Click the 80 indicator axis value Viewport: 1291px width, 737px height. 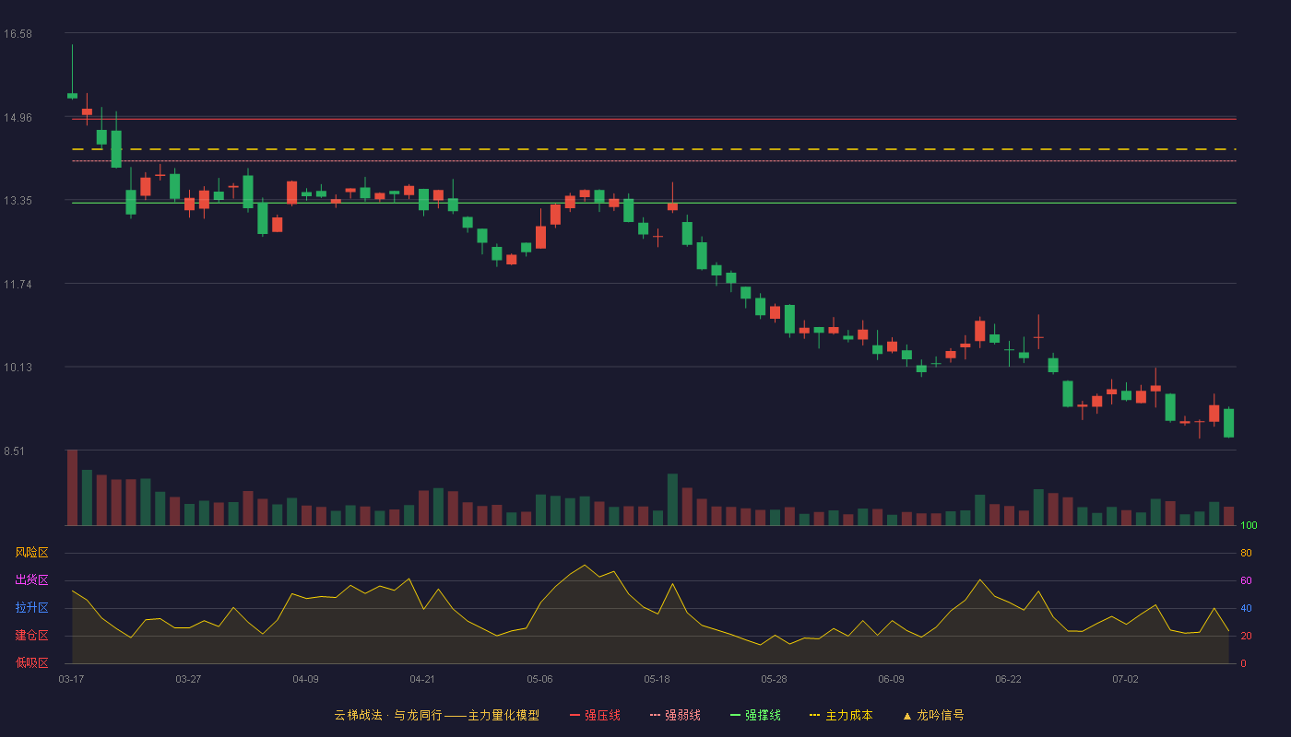[x=1246, y=553]
